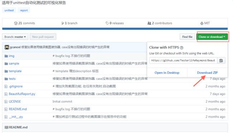Click the LICENSE file icon
The image size is (233, 133).
coord(6,101)
